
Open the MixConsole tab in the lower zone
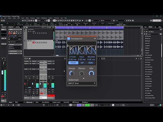pyautogui.click(x=29, y=102)
